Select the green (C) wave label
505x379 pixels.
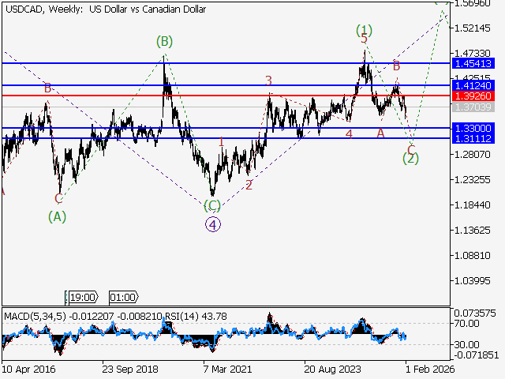pos(212,206)
